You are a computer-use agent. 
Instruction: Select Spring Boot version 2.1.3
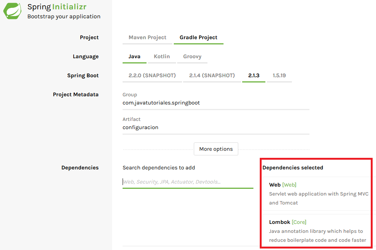coord(253,75)
